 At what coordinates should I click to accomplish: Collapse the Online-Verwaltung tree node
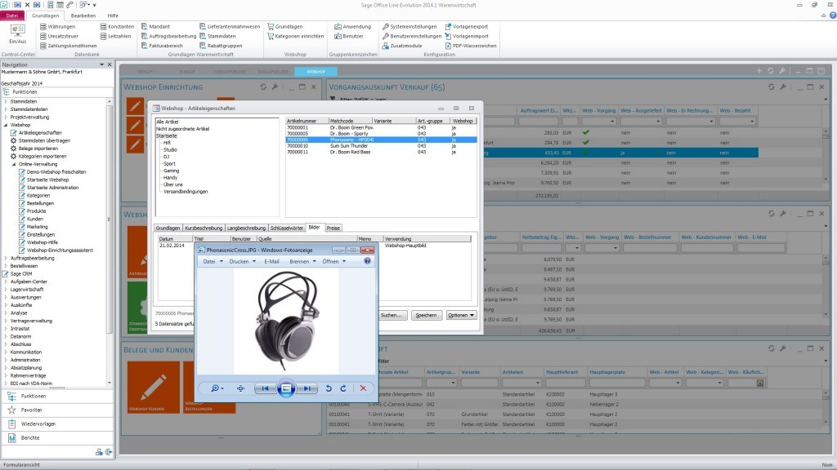[13, 164]
